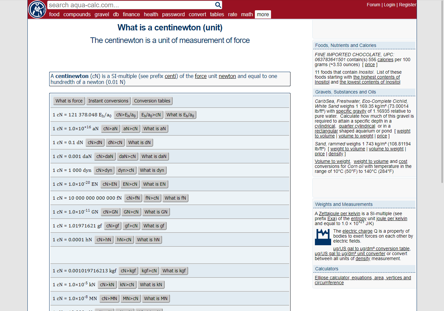Click the What is aN button
Viewport: 444px width, 311px height.
point(154,129)
